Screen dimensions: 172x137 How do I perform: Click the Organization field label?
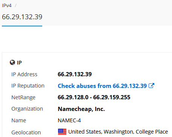27,109
